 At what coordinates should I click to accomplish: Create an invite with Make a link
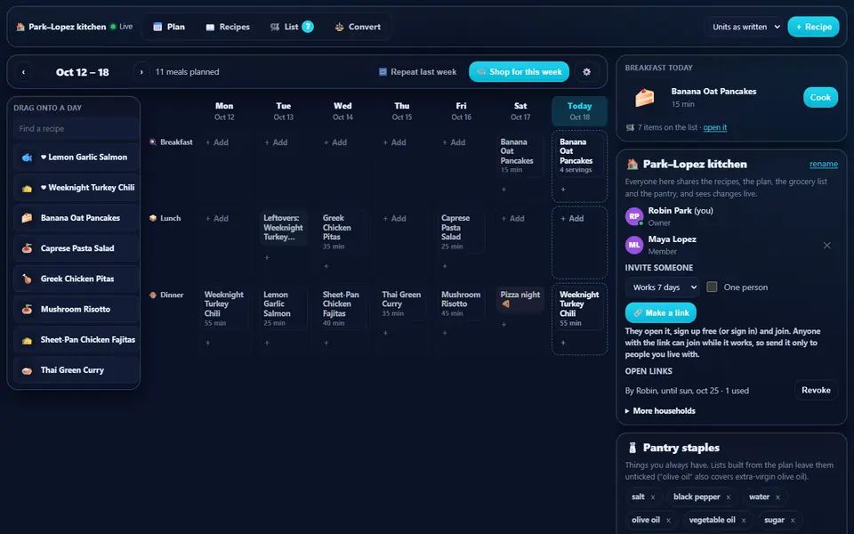661,312
